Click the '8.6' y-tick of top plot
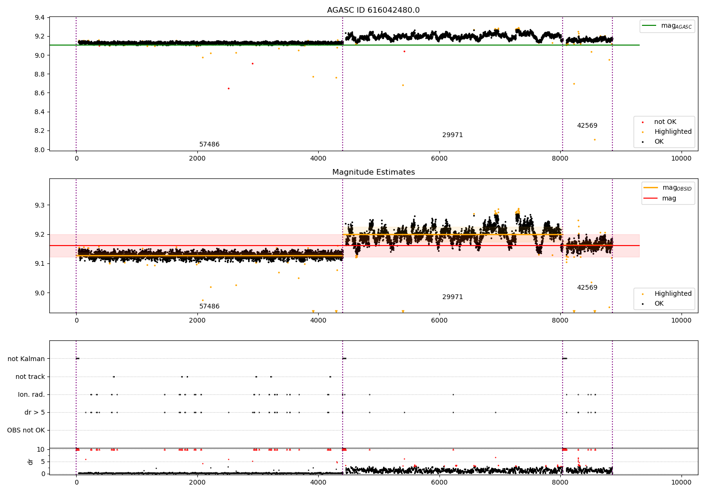705x493 pixels. (40, 93)
